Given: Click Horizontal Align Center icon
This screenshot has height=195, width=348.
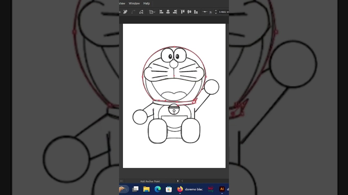Looking at the screenshot, I should tap(168, 12).
